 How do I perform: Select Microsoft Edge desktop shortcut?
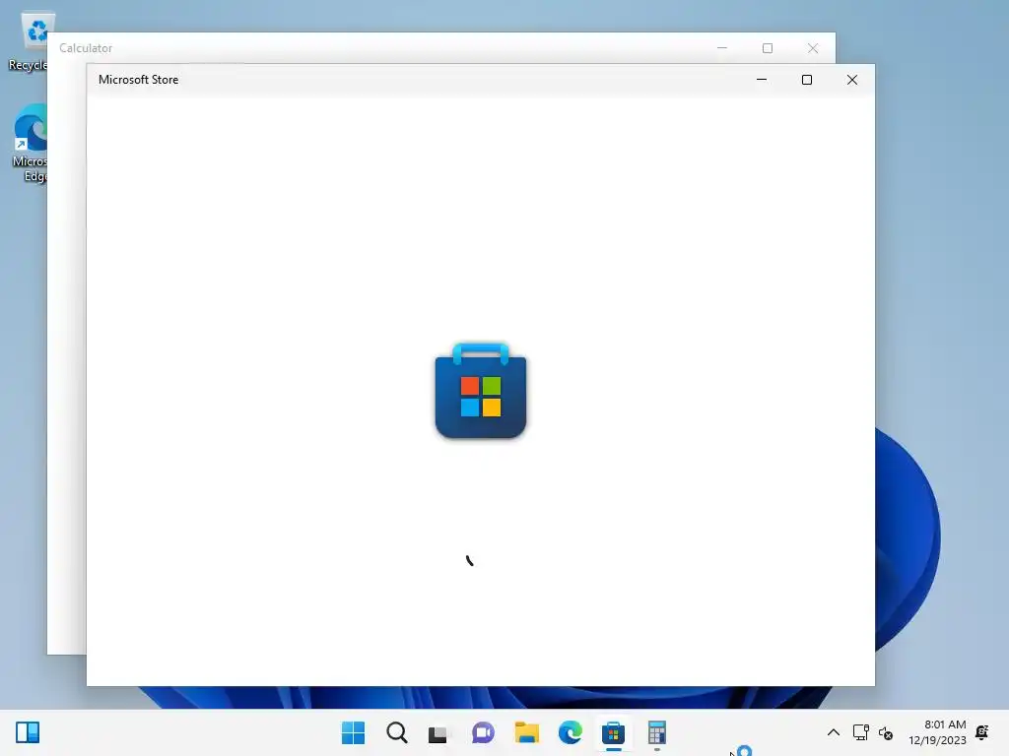(30, 144)
